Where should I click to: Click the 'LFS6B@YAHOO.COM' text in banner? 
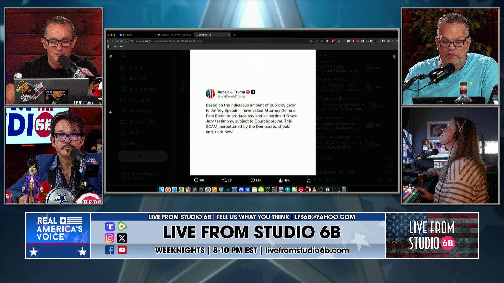coord(325,217)
